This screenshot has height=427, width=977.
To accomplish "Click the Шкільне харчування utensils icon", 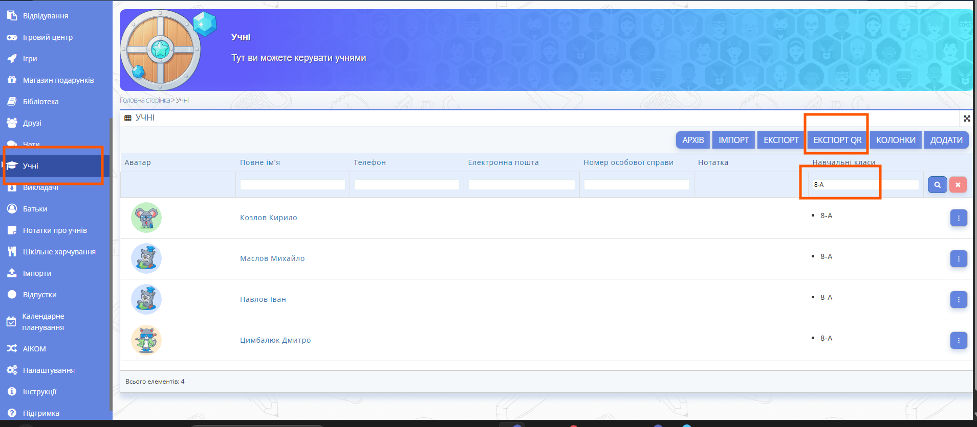I will 12,252.
